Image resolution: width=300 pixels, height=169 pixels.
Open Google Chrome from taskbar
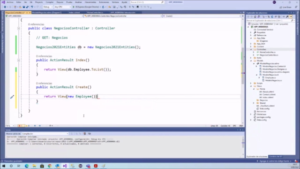[50, 166]
